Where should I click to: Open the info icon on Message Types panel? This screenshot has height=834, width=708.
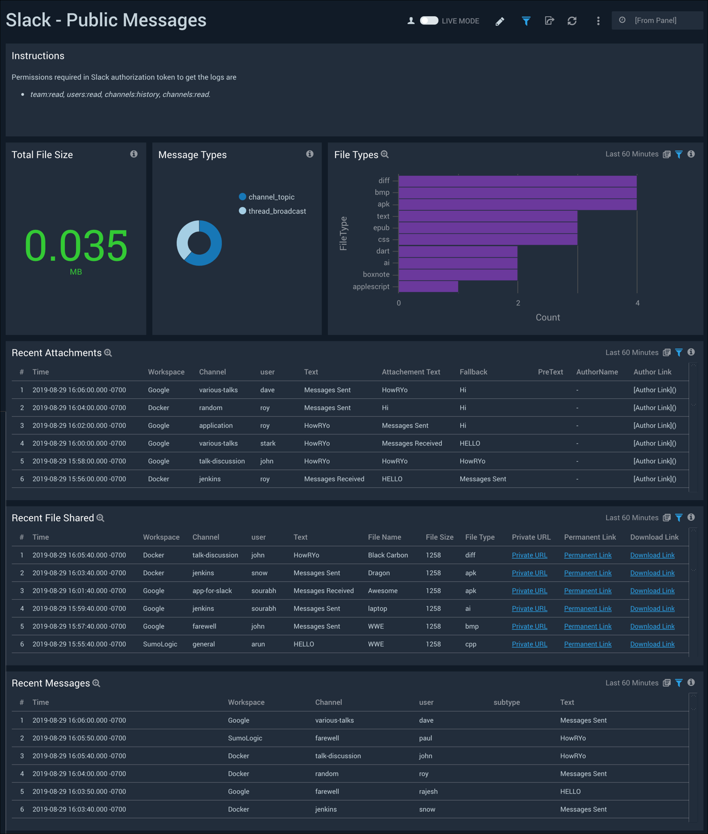point(310,154)
